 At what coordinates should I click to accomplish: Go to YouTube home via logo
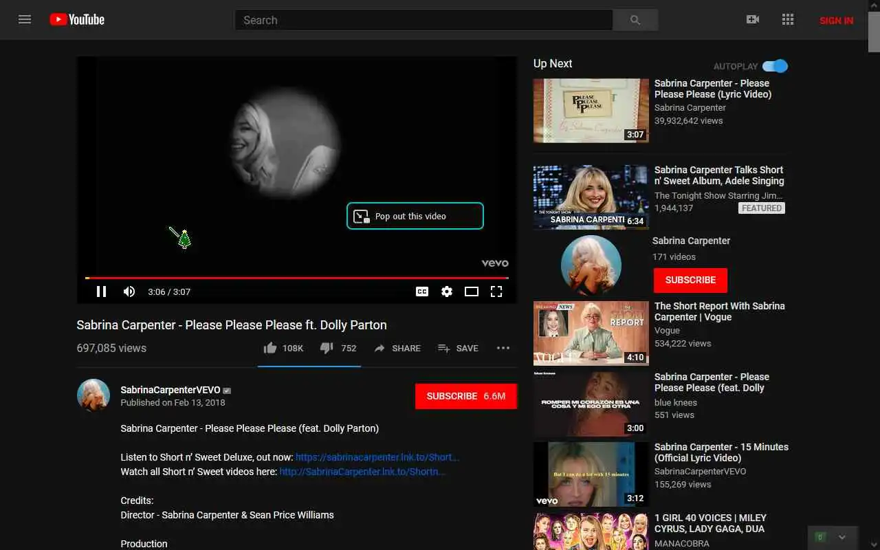pos(77,20)
